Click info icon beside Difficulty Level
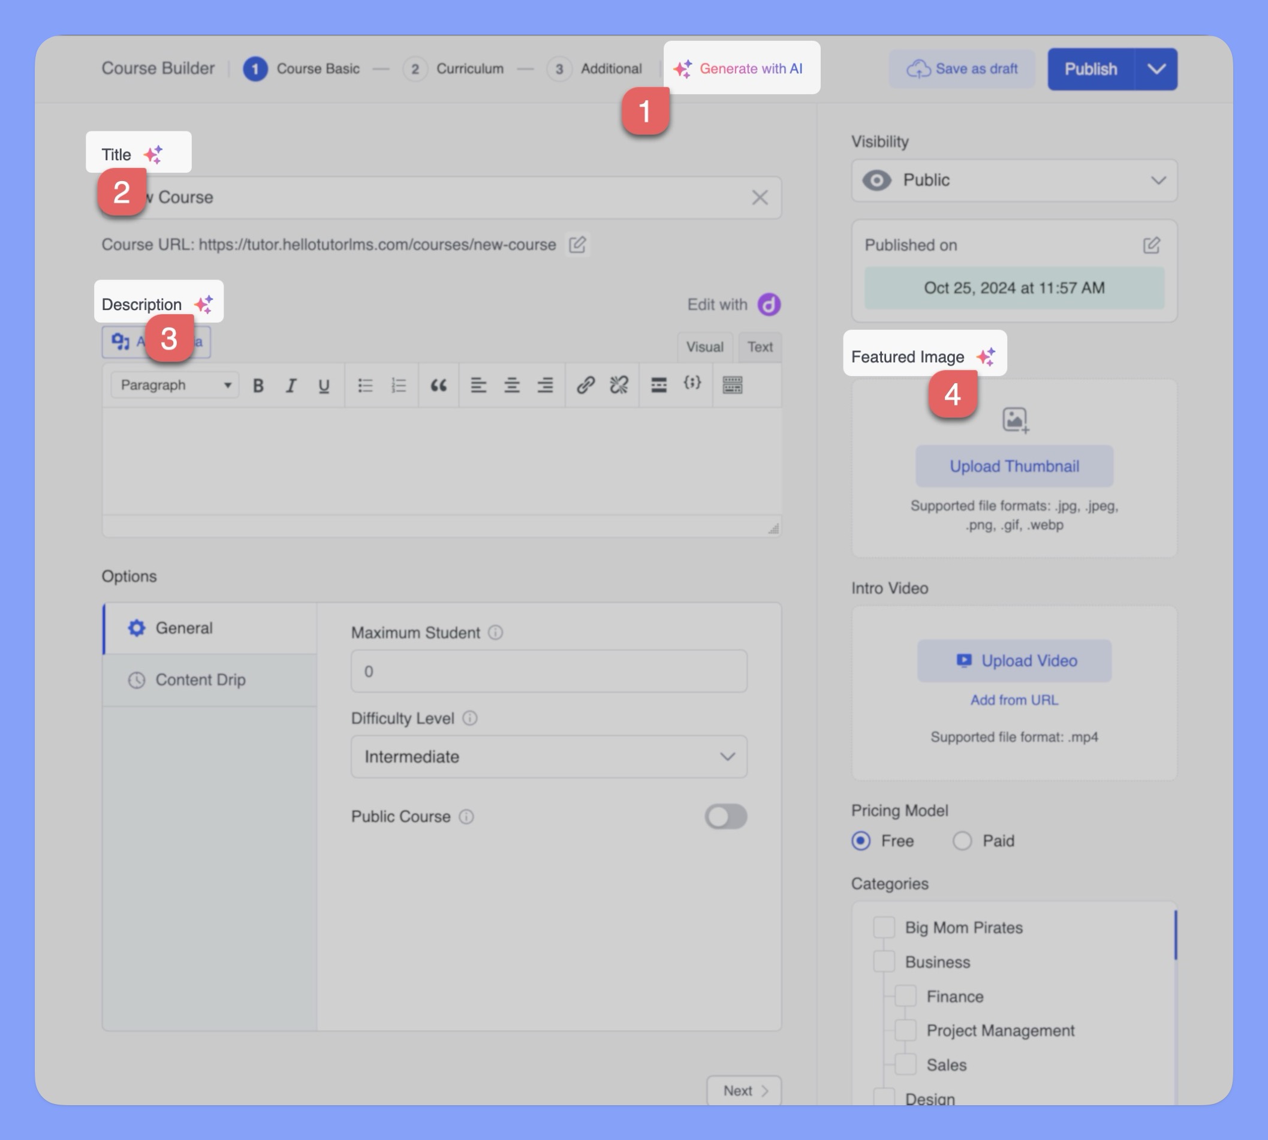This screenshot has height=1140, width=1268. (469, 718)
